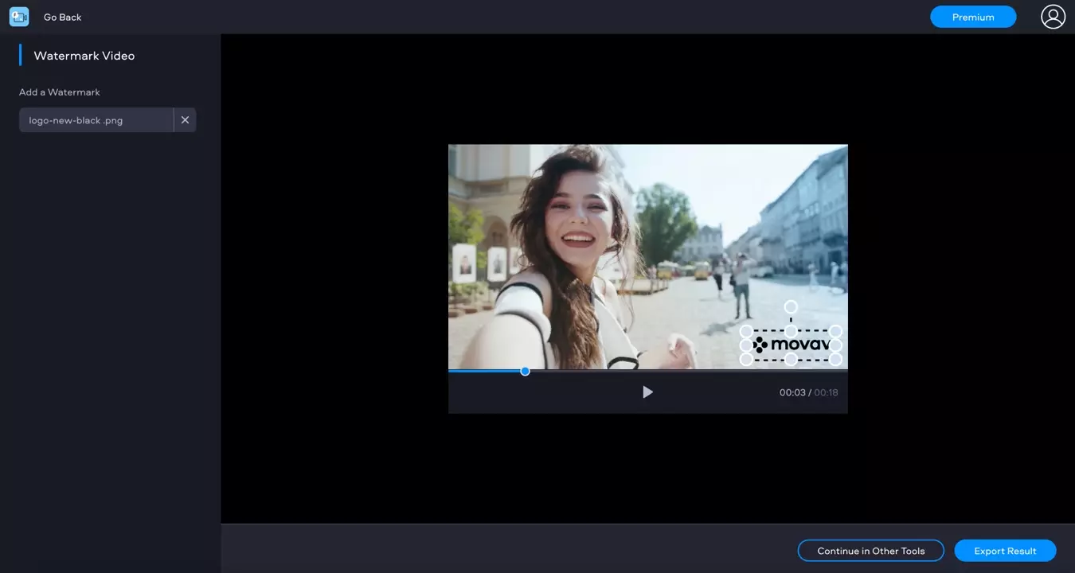1075x573 pixels.
Task: Click the top-middle watermark resize handle
Action: [791, 331]
